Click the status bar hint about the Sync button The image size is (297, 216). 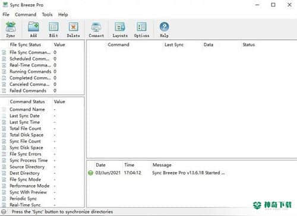click(x=62, y=212)
